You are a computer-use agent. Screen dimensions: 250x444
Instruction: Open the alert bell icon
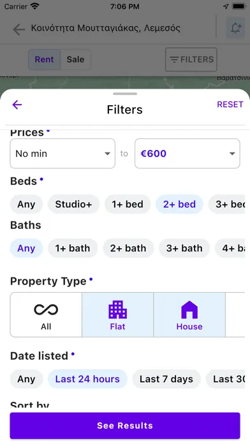coord(235,28)
